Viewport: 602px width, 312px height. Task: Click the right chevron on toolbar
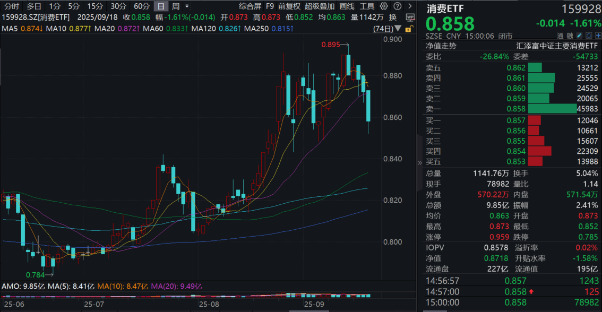(x=409, y=6)
